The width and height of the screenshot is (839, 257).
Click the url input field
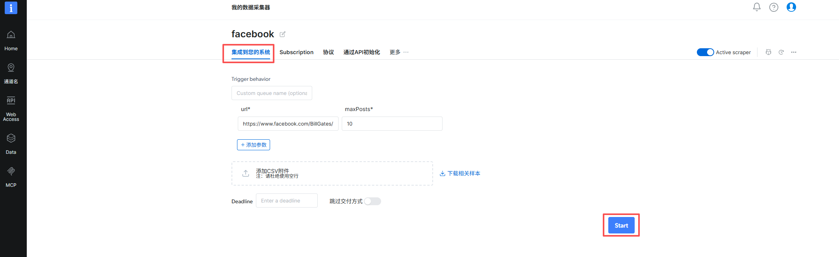coord(288,124)
